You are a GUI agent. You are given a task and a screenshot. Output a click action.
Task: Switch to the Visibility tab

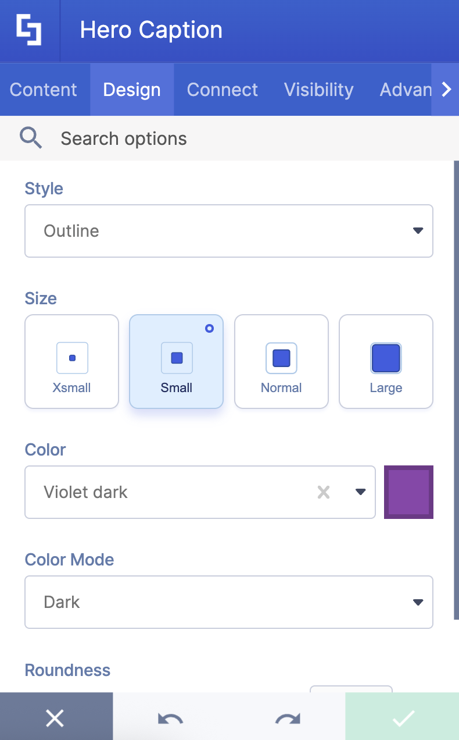(318, 90)
